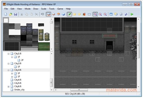Viewport: 143px width, 98px height.
Task: Click the map tree scrollbar thumb
Action: (51, 82)
